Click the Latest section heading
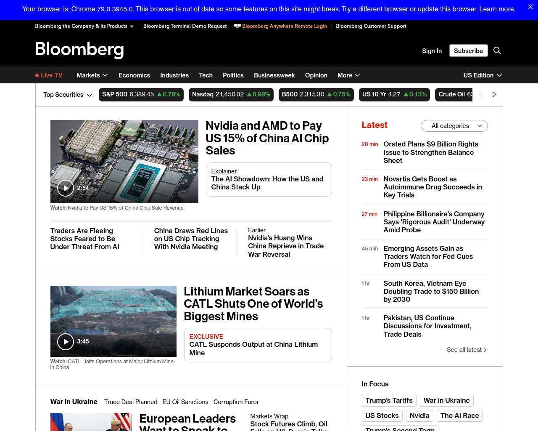The height and width of the screenshot is (431, 538). 374,125
